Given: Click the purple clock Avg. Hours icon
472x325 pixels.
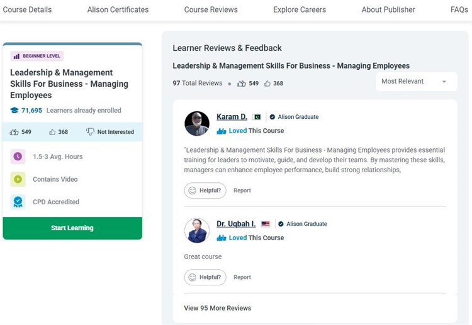Looking at the screenshot, I should click(x=18, y=157).
